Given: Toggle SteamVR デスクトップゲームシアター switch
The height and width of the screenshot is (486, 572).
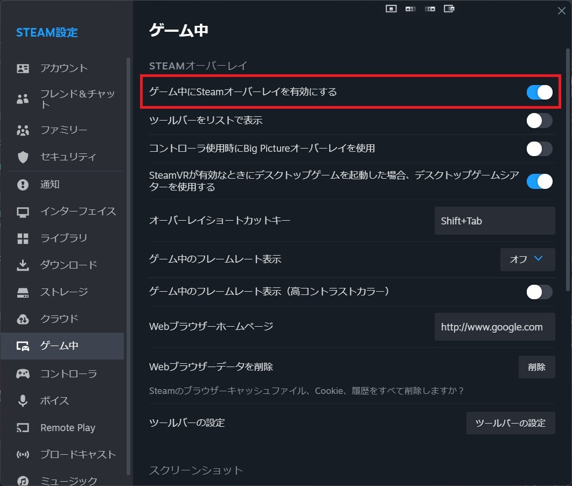Looking at the screenshot, I should tap(539, 181).
